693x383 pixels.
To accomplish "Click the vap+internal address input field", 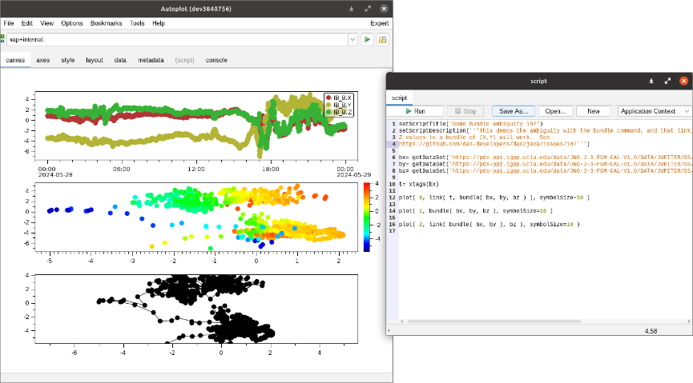I will pos(177,40).
